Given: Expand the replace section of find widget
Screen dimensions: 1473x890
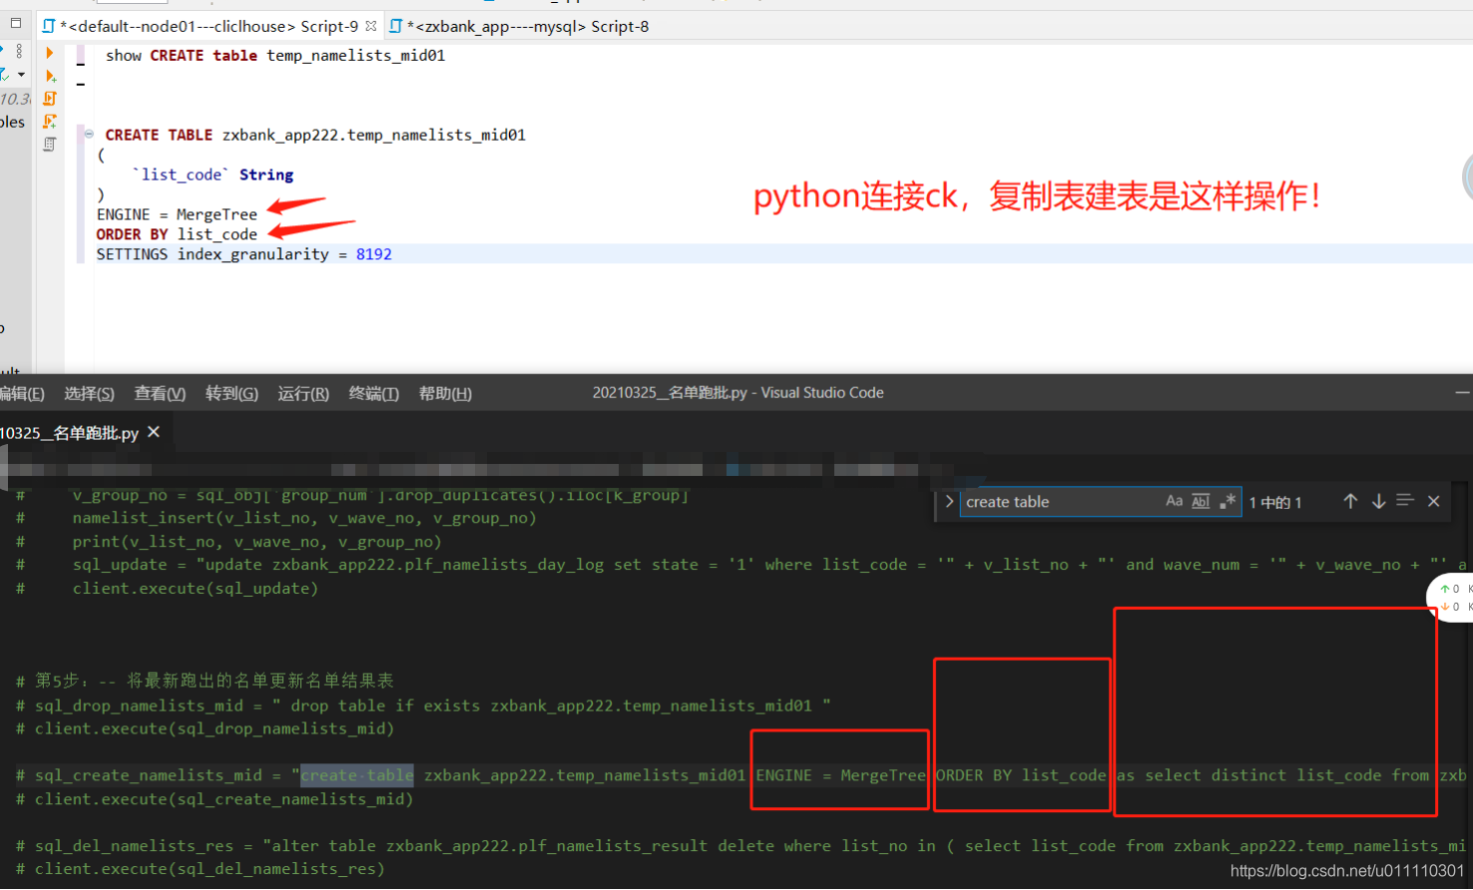Looking at the screenshot, I should coord(949,502).
